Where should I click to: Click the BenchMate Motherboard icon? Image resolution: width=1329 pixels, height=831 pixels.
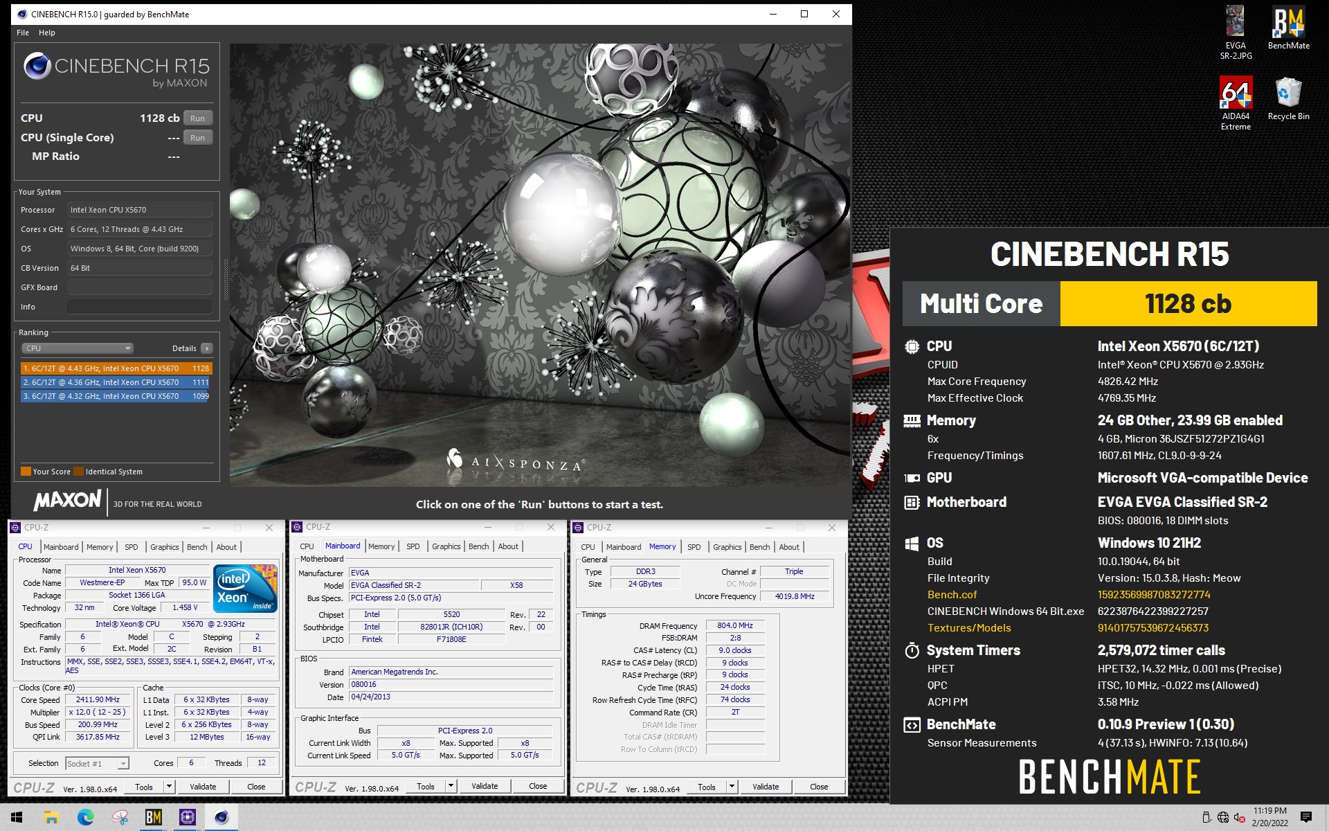click(x=912, y=502)
